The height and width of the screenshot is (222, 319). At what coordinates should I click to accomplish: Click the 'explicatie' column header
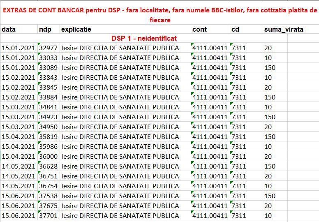pos(125,29)
